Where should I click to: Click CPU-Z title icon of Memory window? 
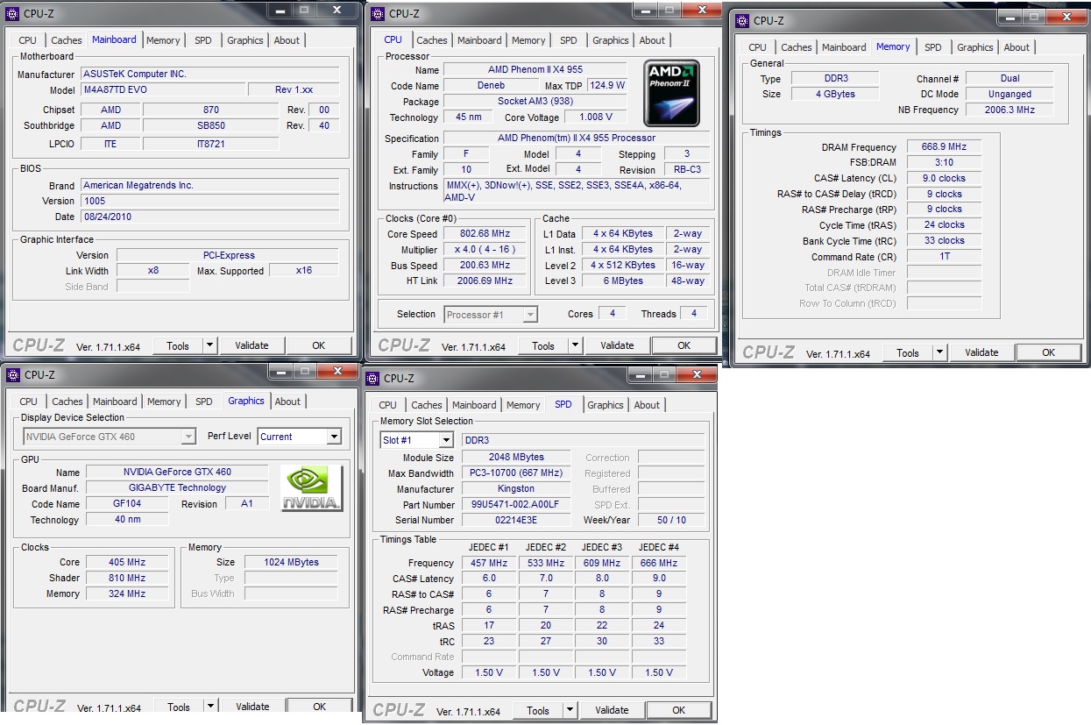coord(743,20)
